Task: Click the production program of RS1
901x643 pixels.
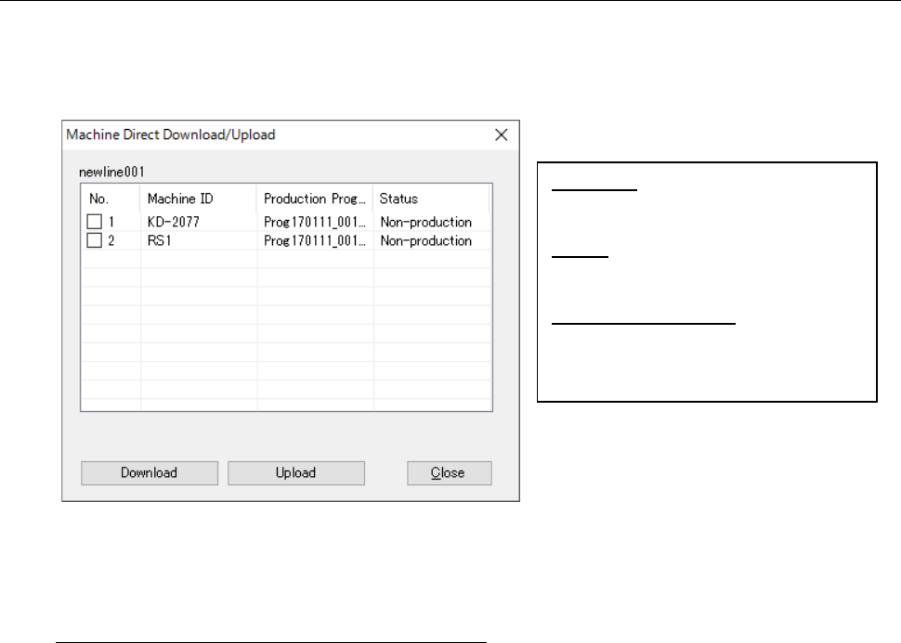Action: click(315, 241)
